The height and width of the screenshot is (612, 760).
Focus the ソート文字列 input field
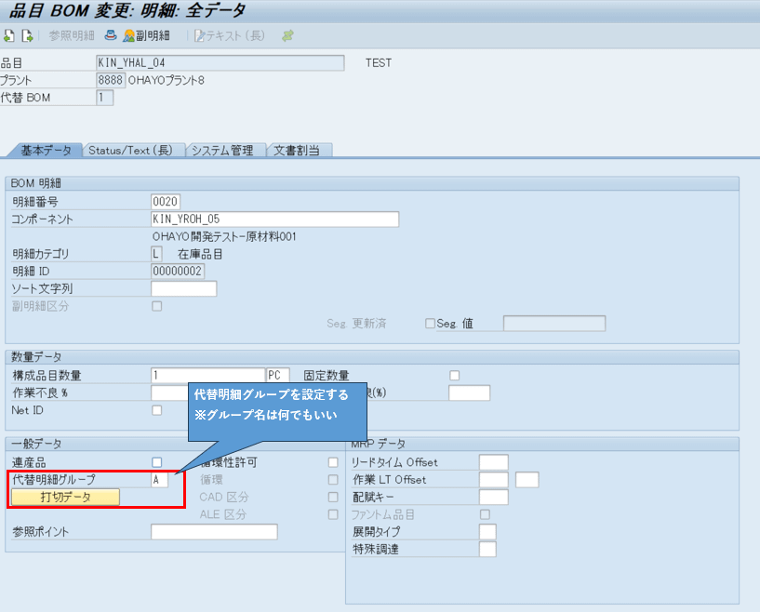pyautogui.click(x=183, y=289)
